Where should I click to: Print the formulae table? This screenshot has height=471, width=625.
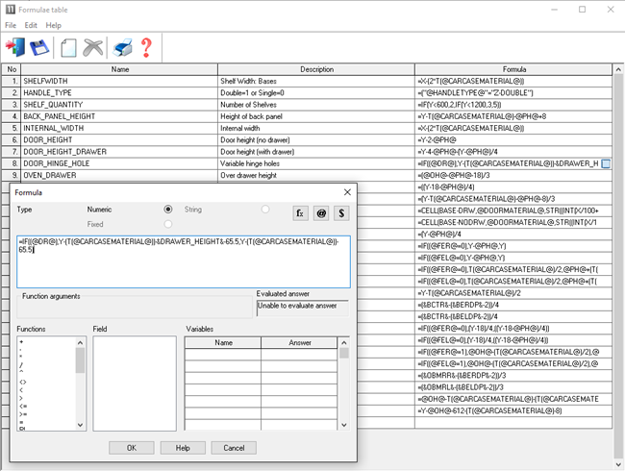pyautogui.click(x=123, y=48)
